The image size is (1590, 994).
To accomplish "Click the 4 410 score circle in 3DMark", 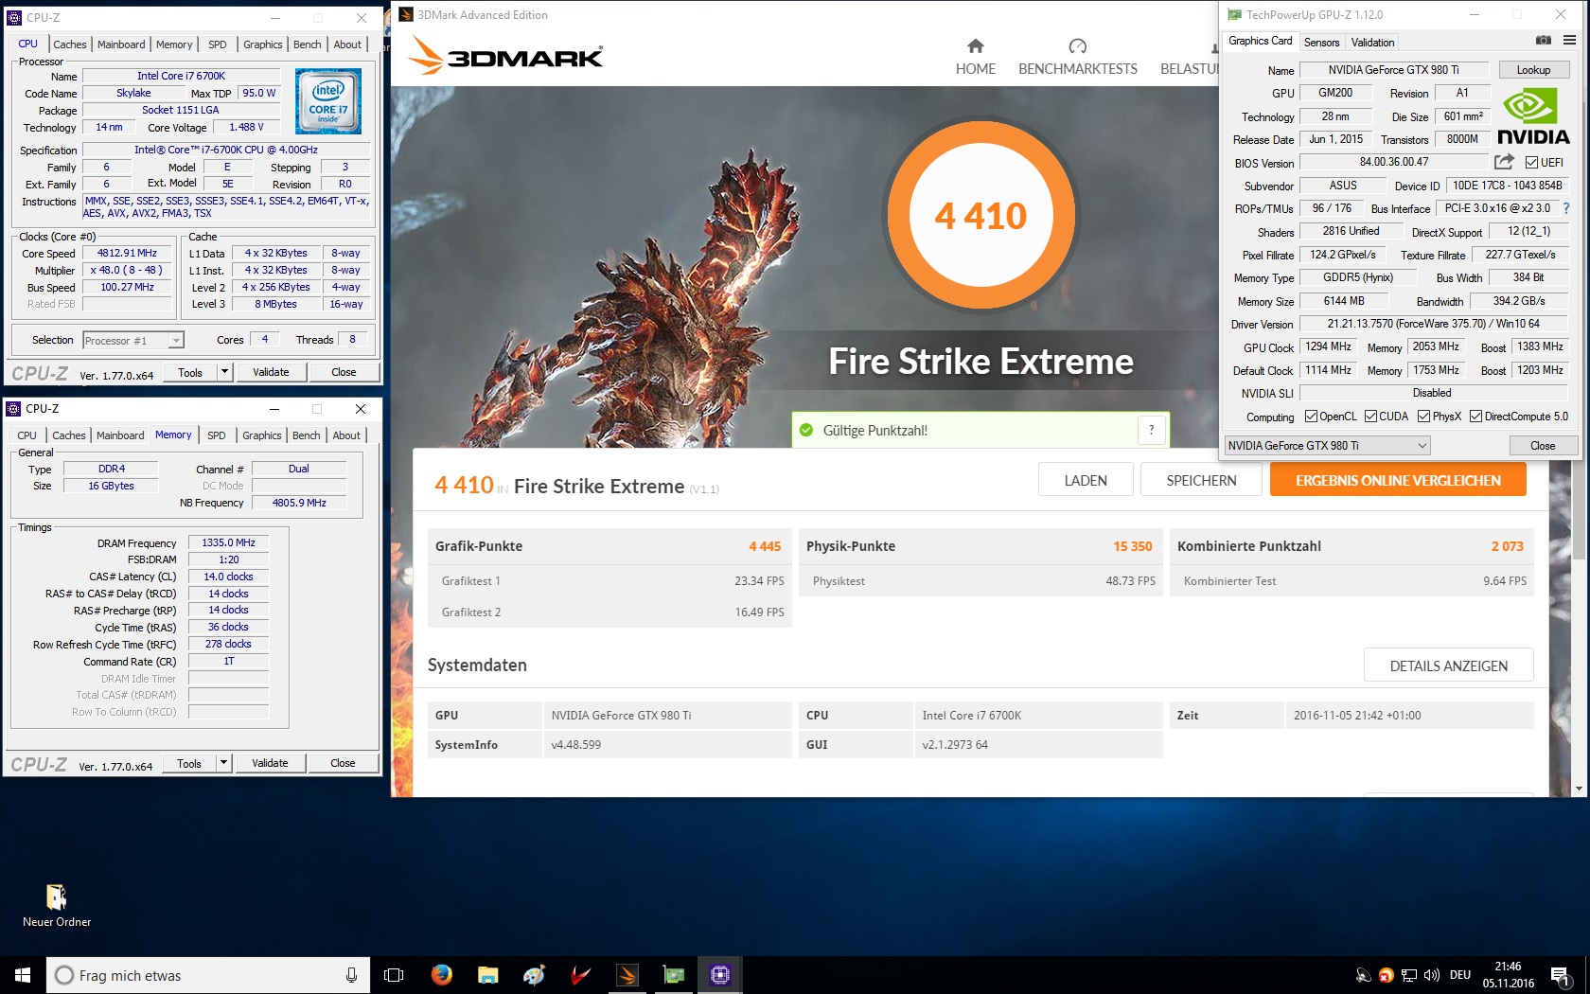I will 980,217.
